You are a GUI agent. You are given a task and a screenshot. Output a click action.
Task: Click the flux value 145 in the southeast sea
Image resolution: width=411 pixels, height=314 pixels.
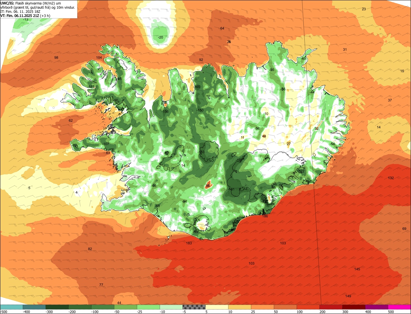(357, 269)
